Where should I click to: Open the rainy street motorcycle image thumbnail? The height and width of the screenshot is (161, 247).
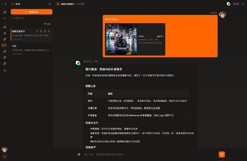coord(121,39)
